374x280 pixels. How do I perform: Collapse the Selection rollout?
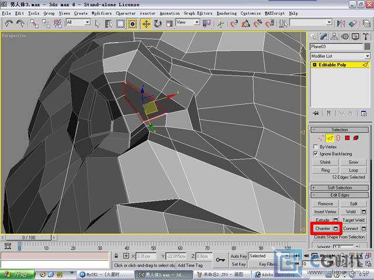click(x=340, y=129)
